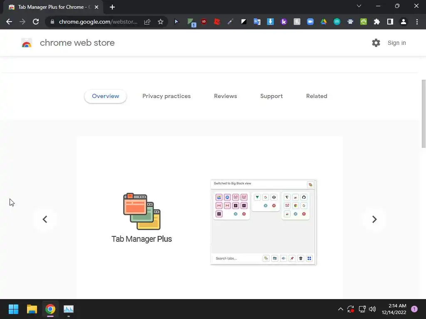The image size is (426, 319).
Task: Show hidden system tray icons
Action: pyautogui.click(x=340, y=309)
